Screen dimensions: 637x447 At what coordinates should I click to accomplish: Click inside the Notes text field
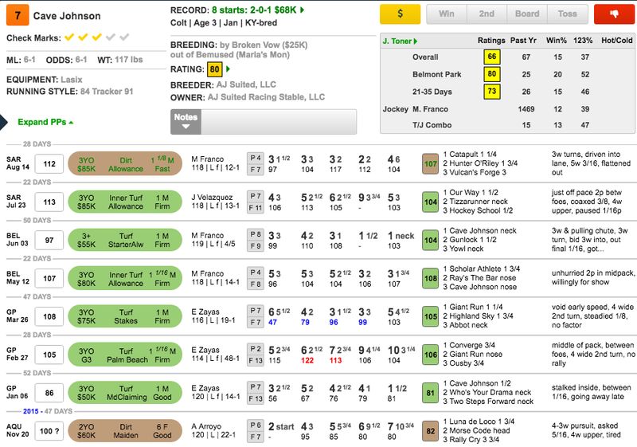[278, 122]
